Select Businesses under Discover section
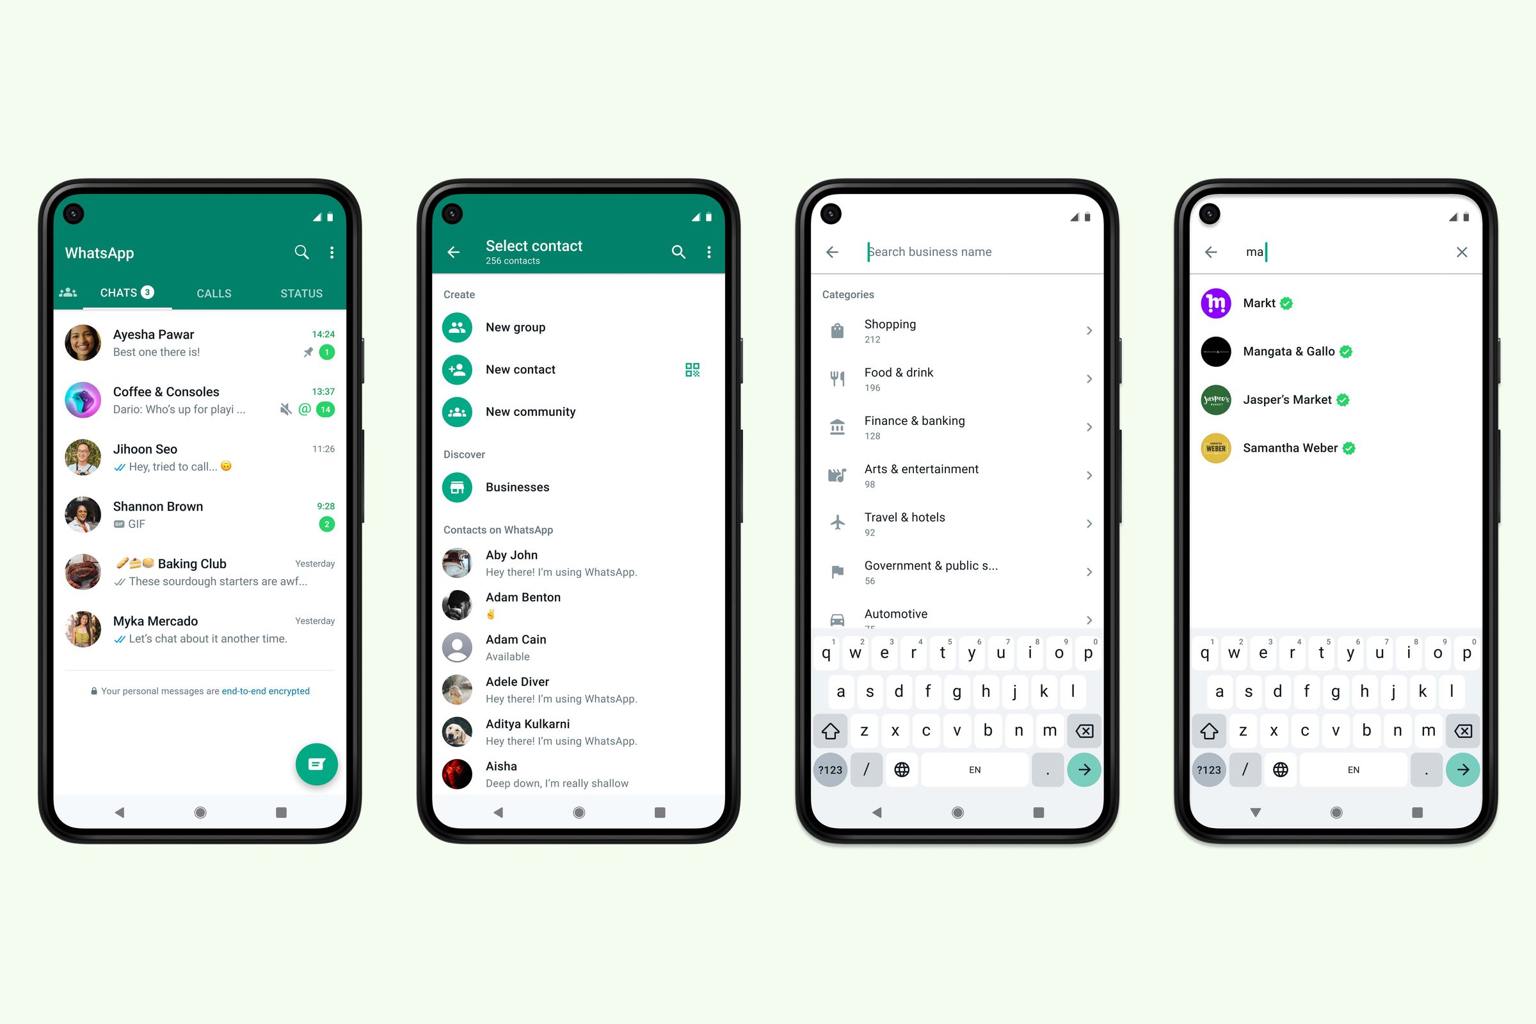The width and height of the screenshot is (1536, 1024). pos(516,487)
